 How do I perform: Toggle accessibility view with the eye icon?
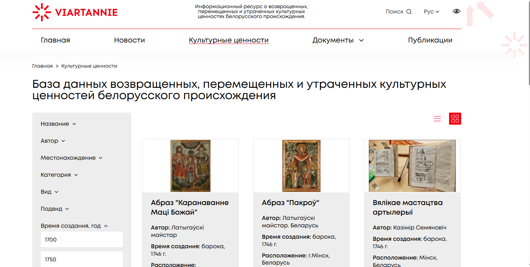click(457, 11)
